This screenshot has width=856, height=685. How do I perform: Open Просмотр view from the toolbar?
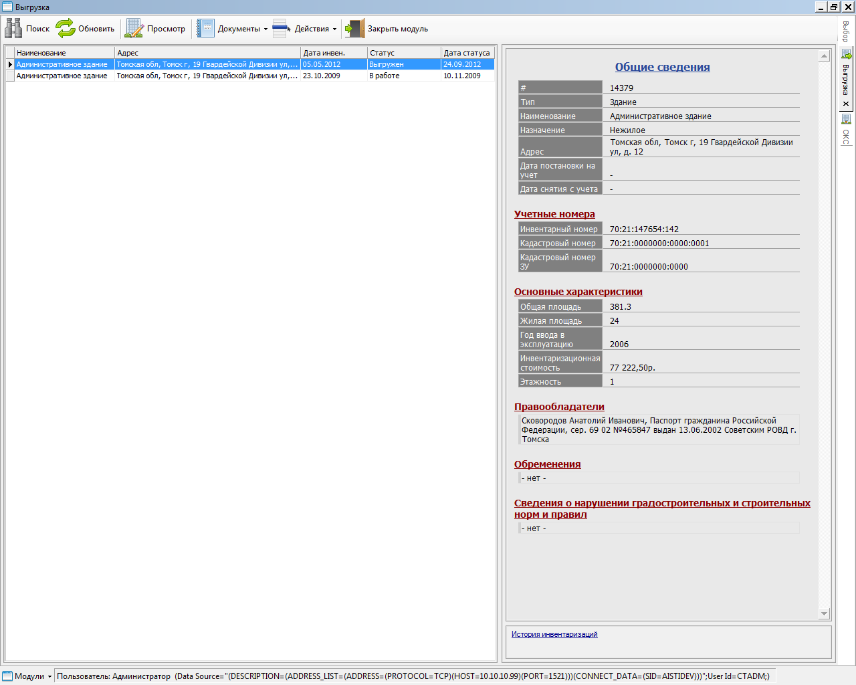tap(134, 28)
